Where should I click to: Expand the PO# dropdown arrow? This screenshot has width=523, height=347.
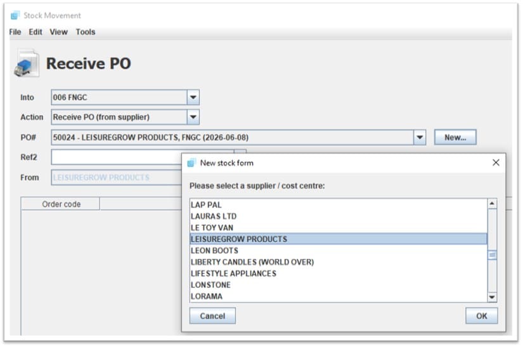click(x=420, y=137)
